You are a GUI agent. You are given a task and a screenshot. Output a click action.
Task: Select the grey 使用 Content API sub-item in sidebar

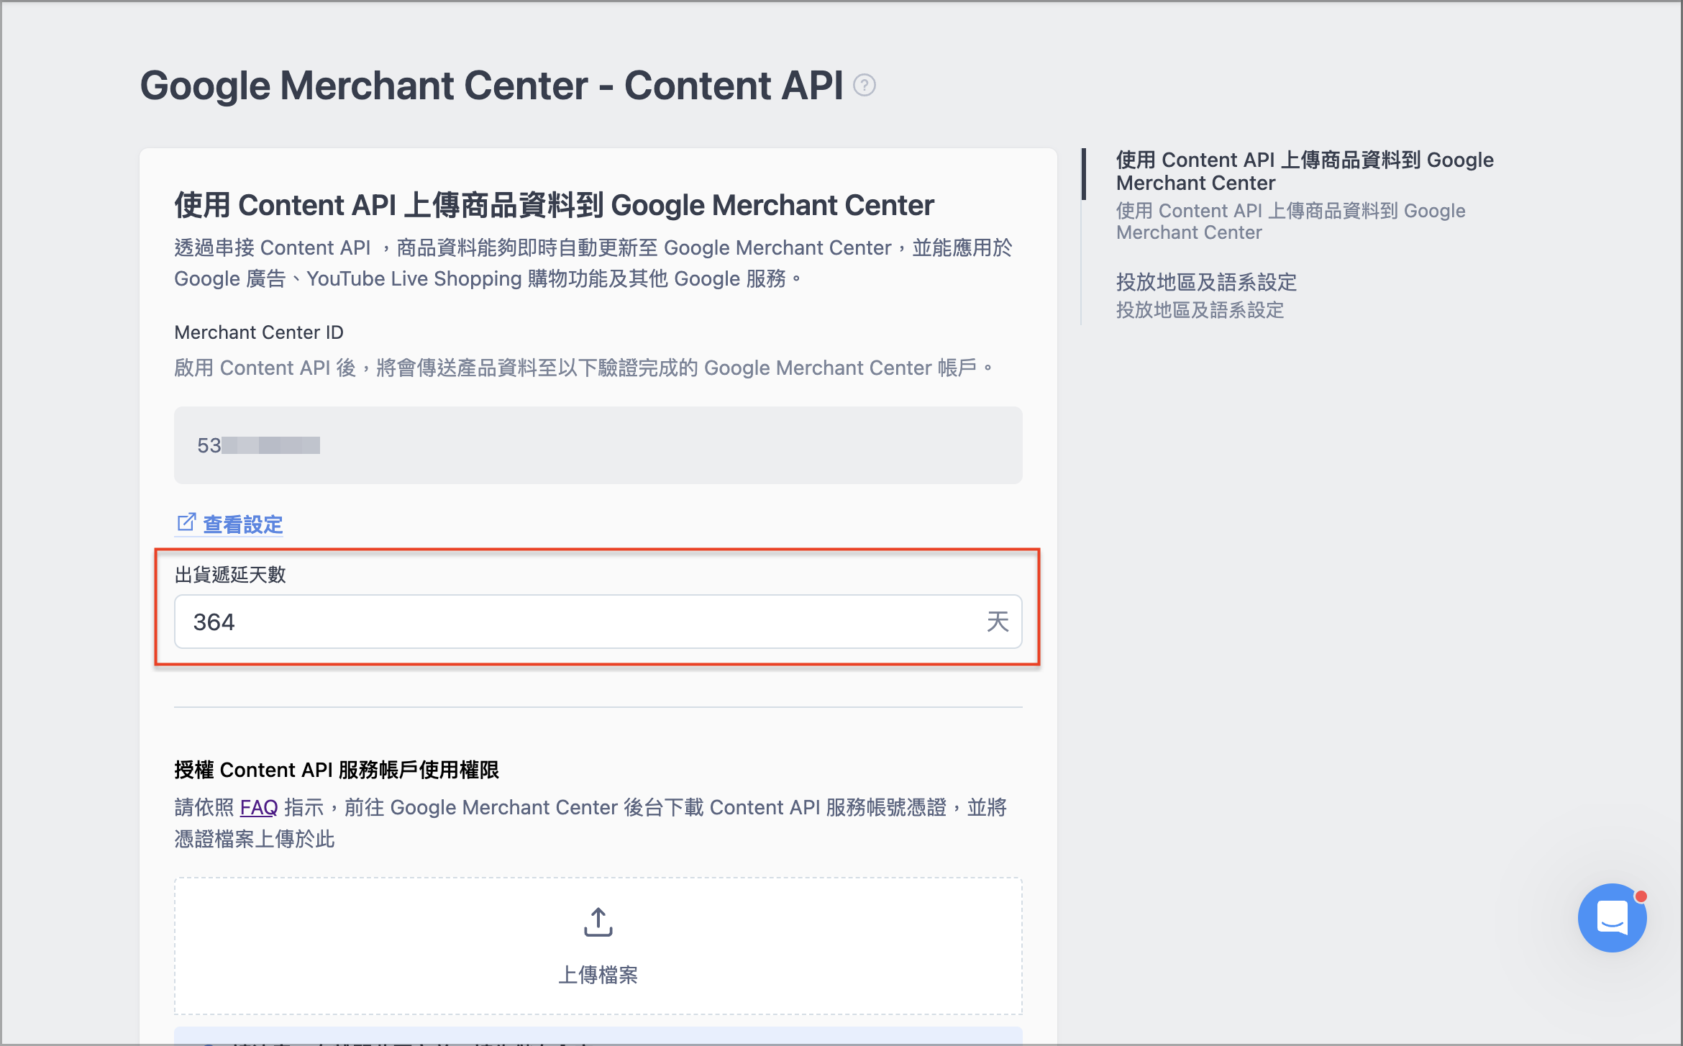click(x=1290, y=222)
